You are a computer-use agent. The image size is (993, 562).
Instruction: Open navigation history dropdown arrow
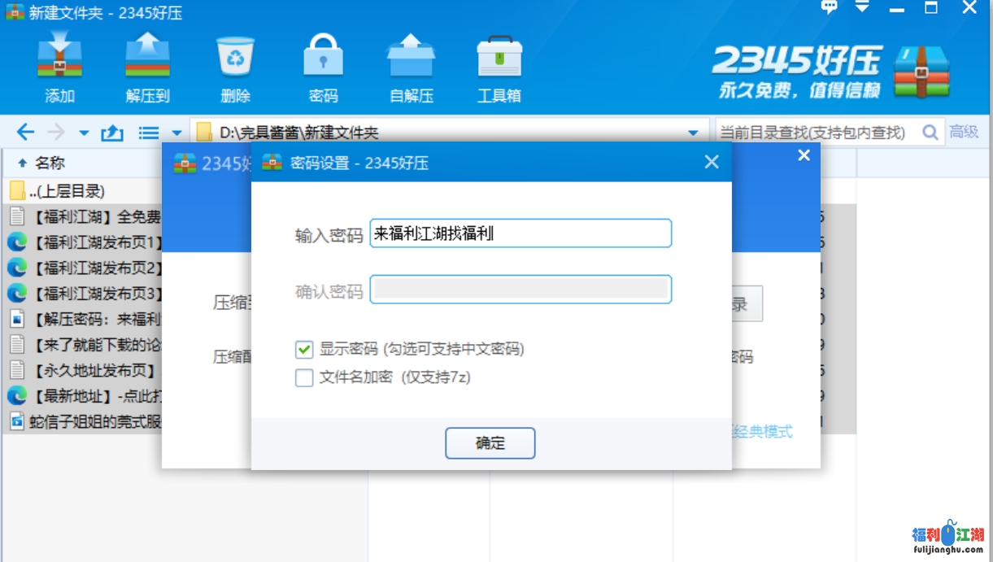coord(84,133)
